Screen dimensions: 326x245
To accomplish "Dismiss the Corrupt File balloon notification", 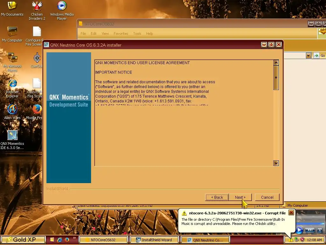I will tap(291, 212).
